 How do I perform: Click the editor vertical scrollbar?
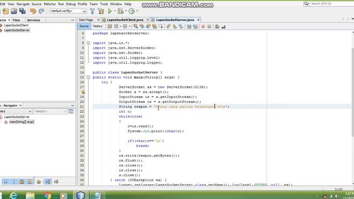click(x=353, y=92)
